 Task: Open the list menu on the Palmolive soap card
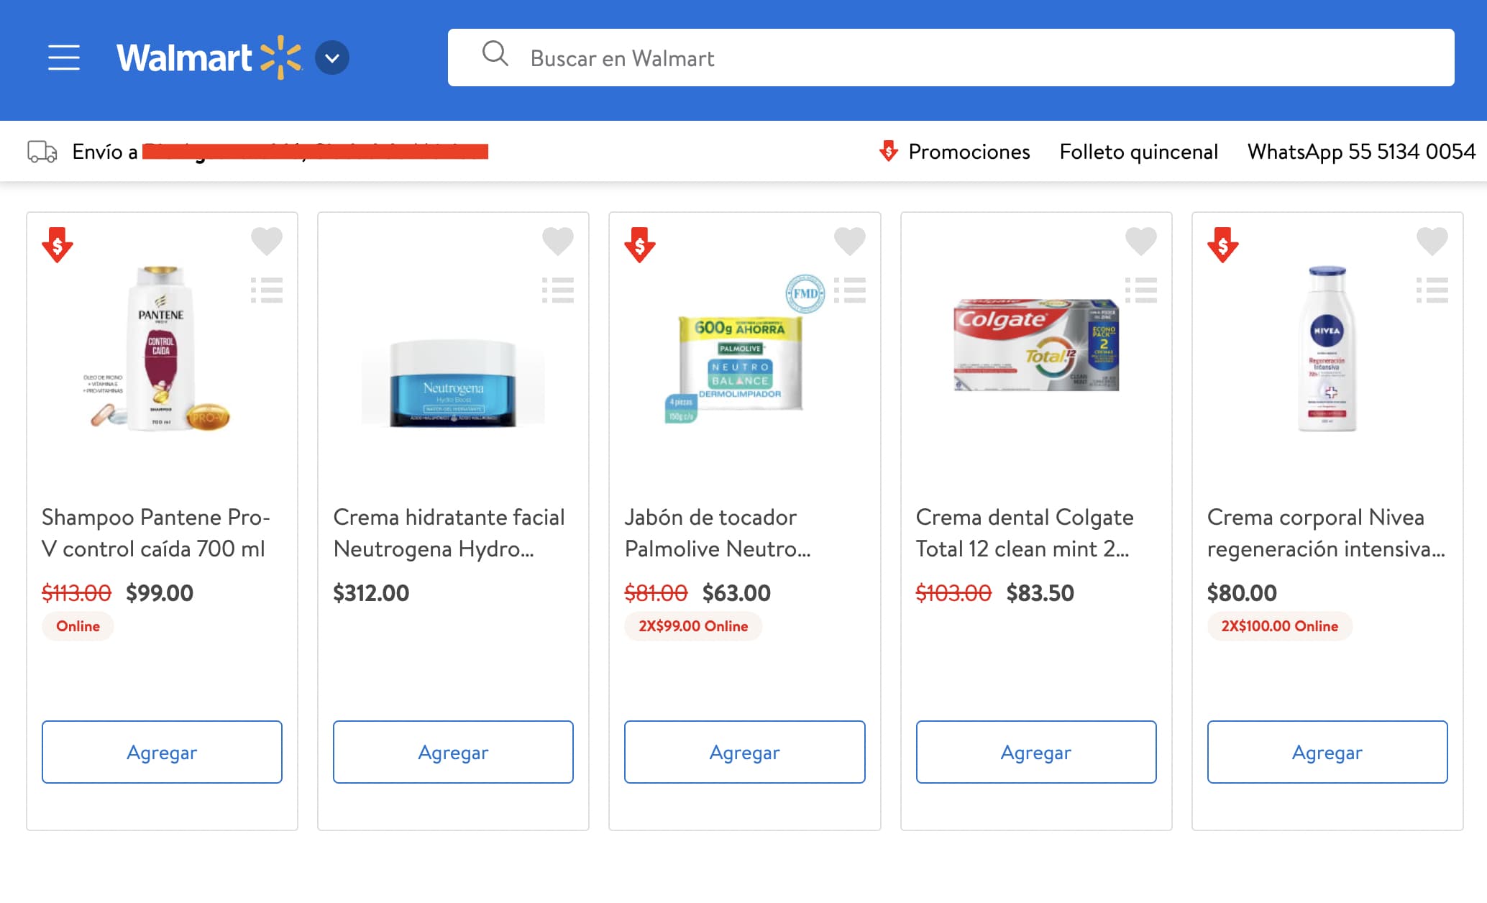point(850,290)
